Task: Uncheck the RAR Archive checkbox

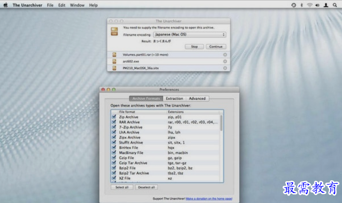Action: (114, 122)
